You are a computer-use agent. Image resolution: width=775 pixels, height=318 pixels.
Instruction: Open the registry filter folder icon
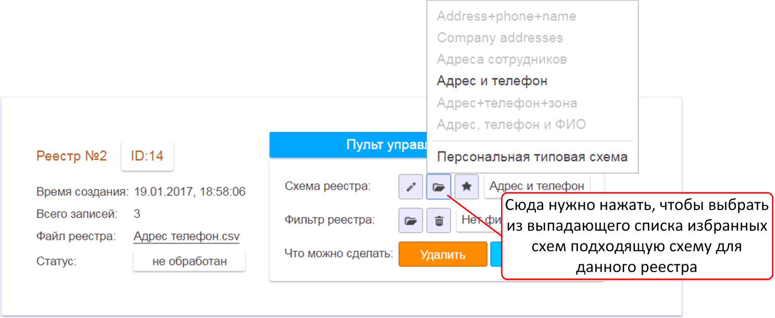click(411, 221)
